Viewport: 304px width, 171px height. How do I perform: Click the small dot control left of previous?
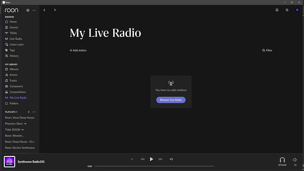point(132,159)
